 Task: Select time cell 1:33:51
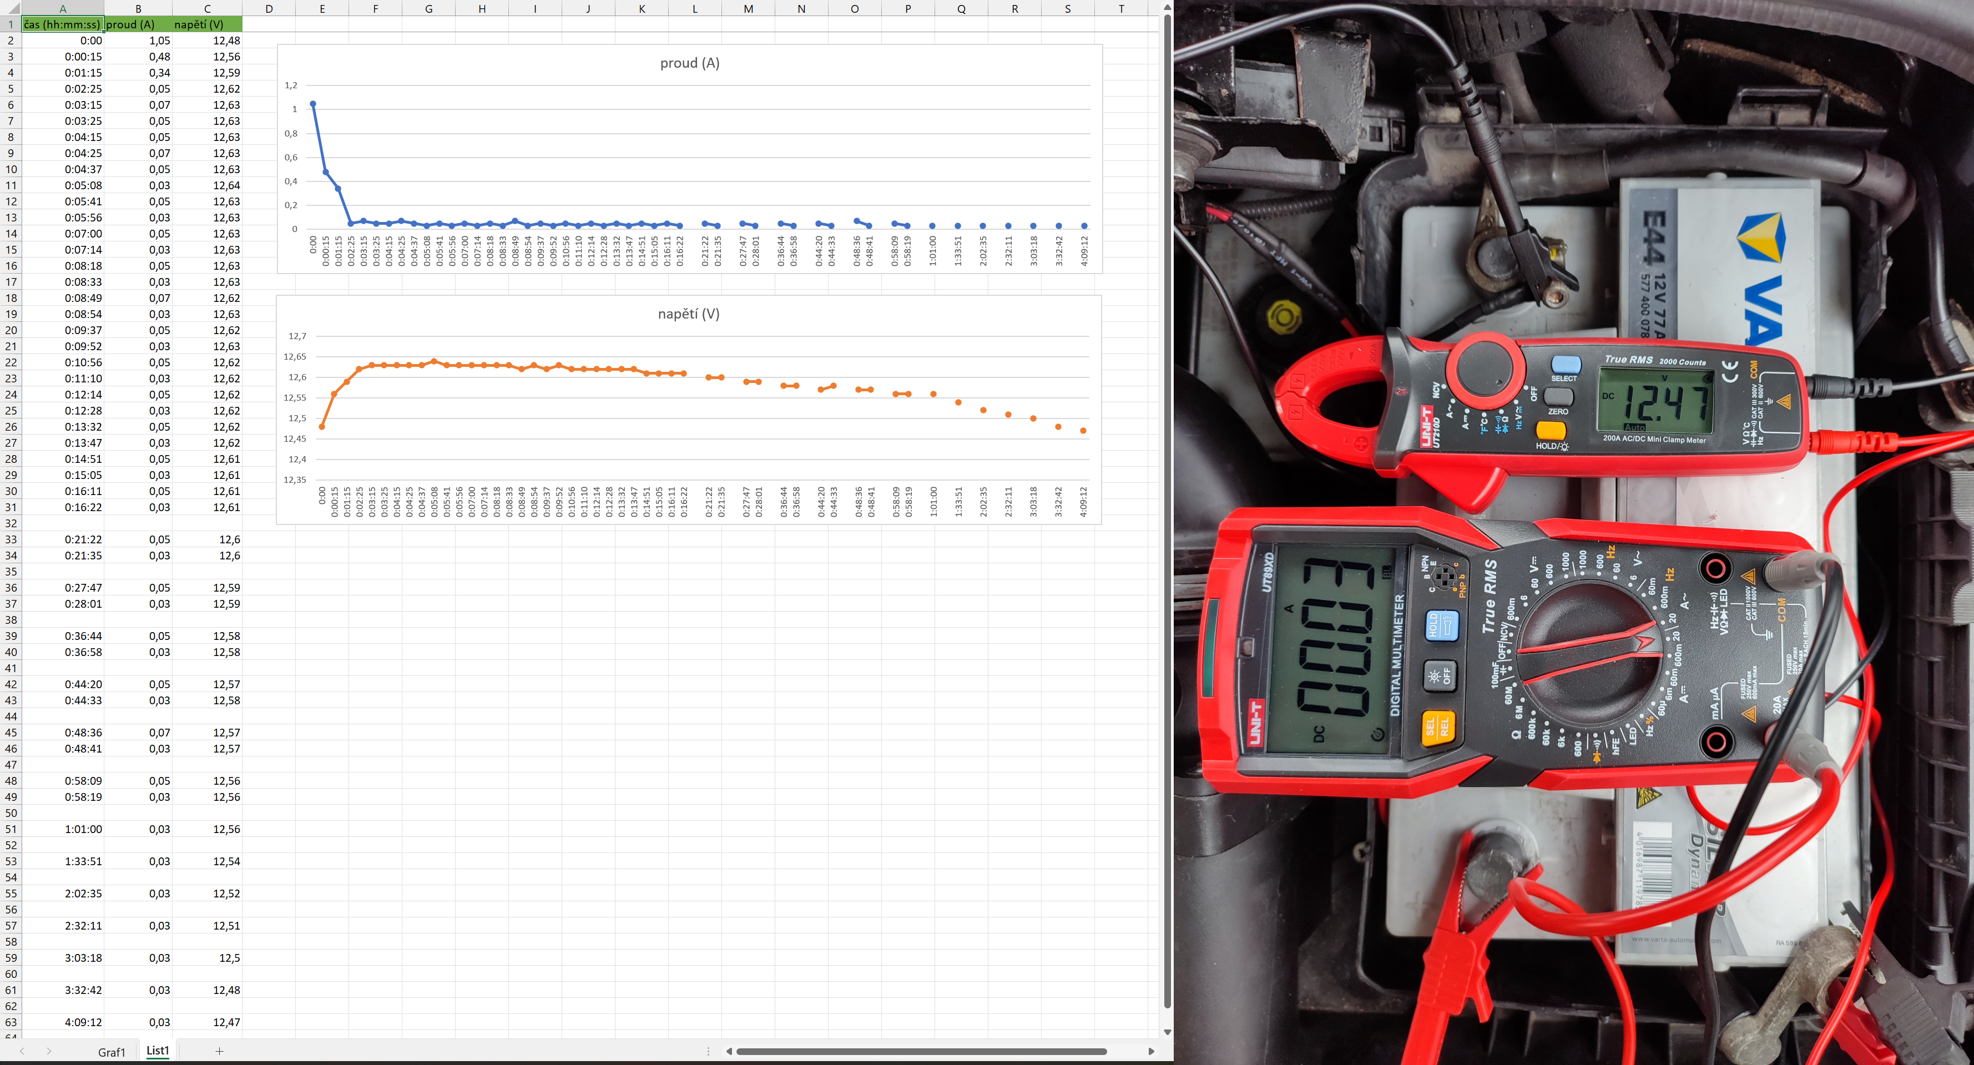coord(63,861)
